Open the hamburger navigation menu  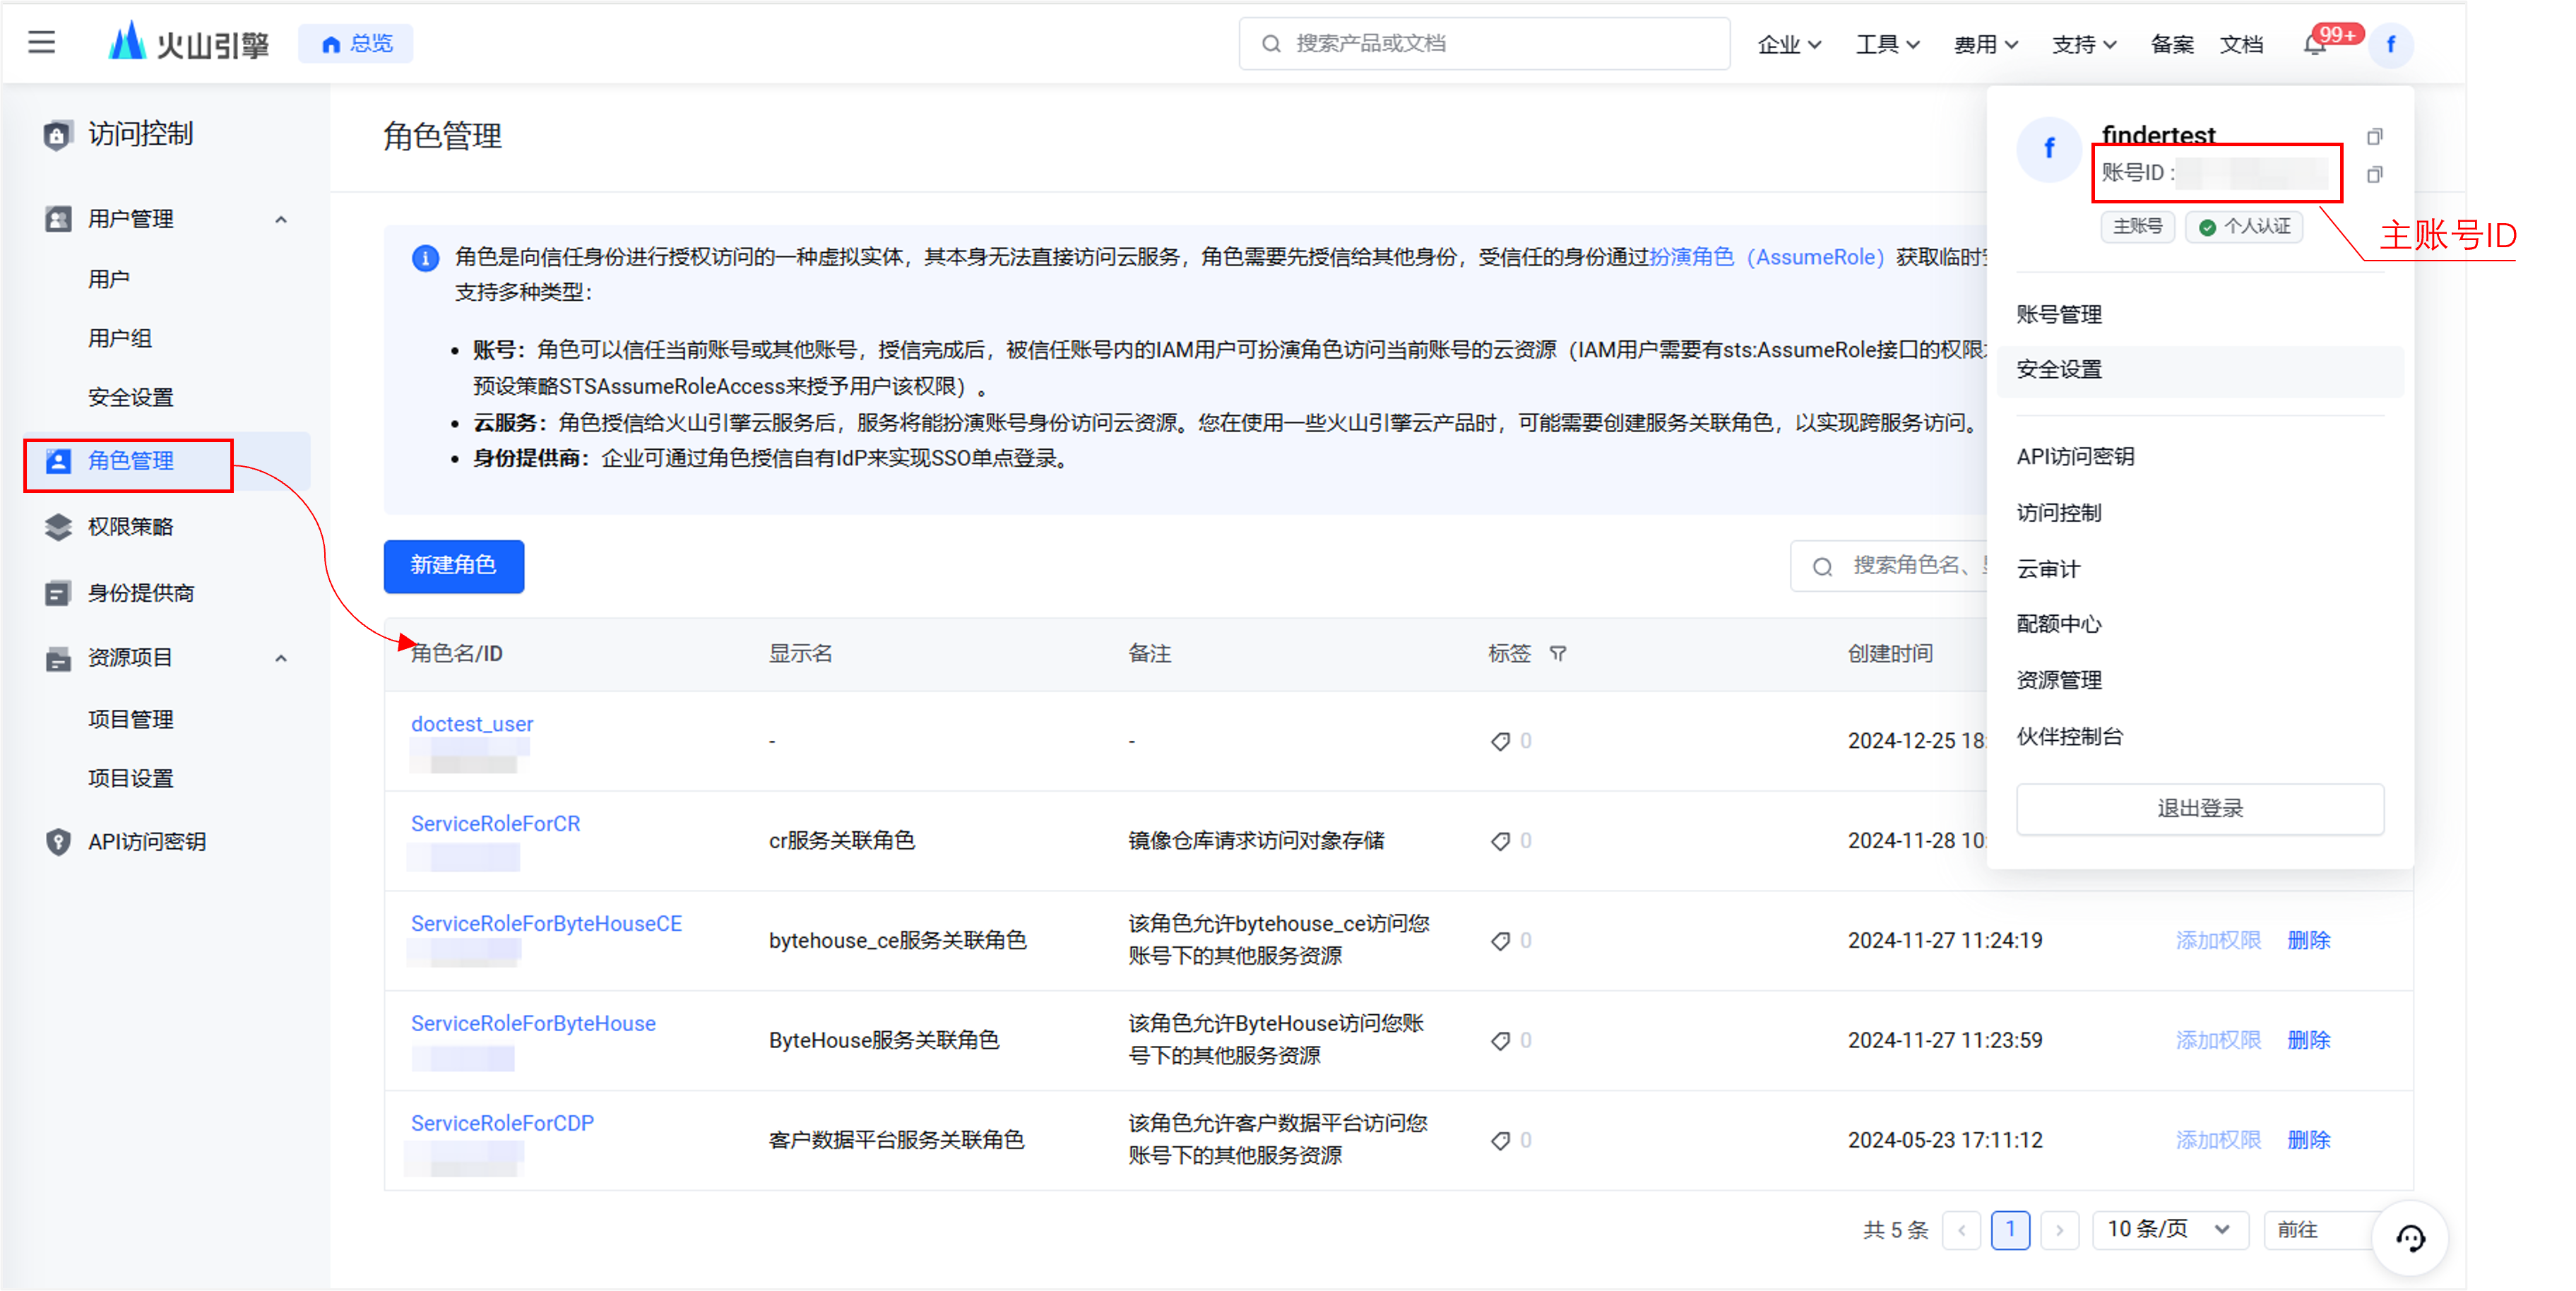41,43
